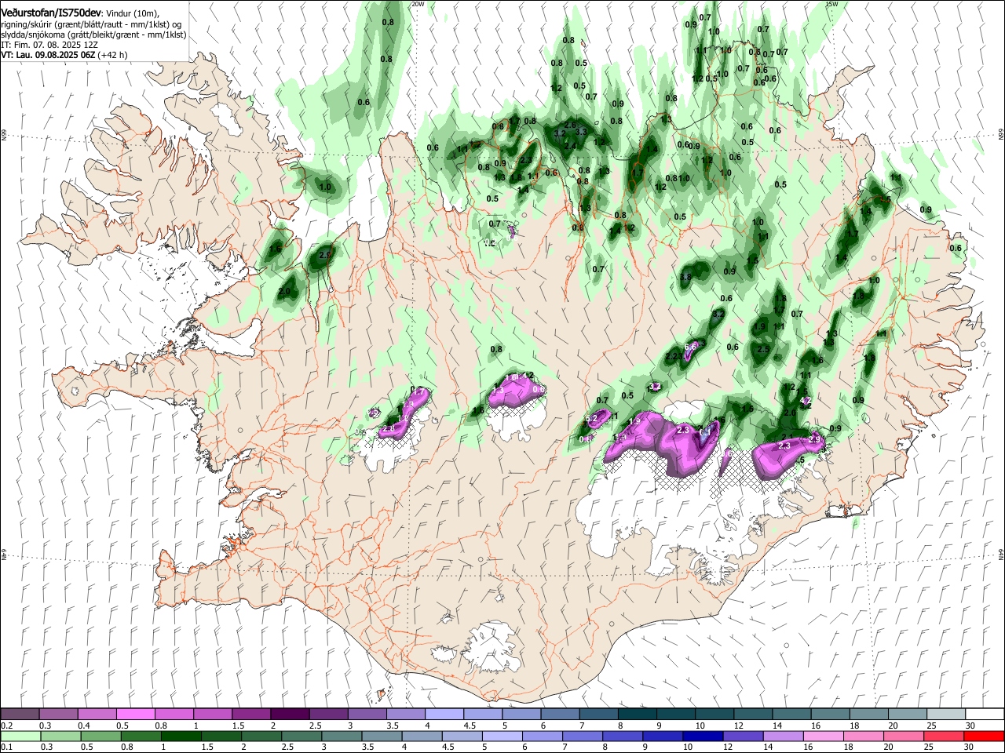This screenshot has width=1005, height=753.
Task: Click the bright magenta snow swatch for 0.5–0.8 mm
Action: (x=135, y=714)
